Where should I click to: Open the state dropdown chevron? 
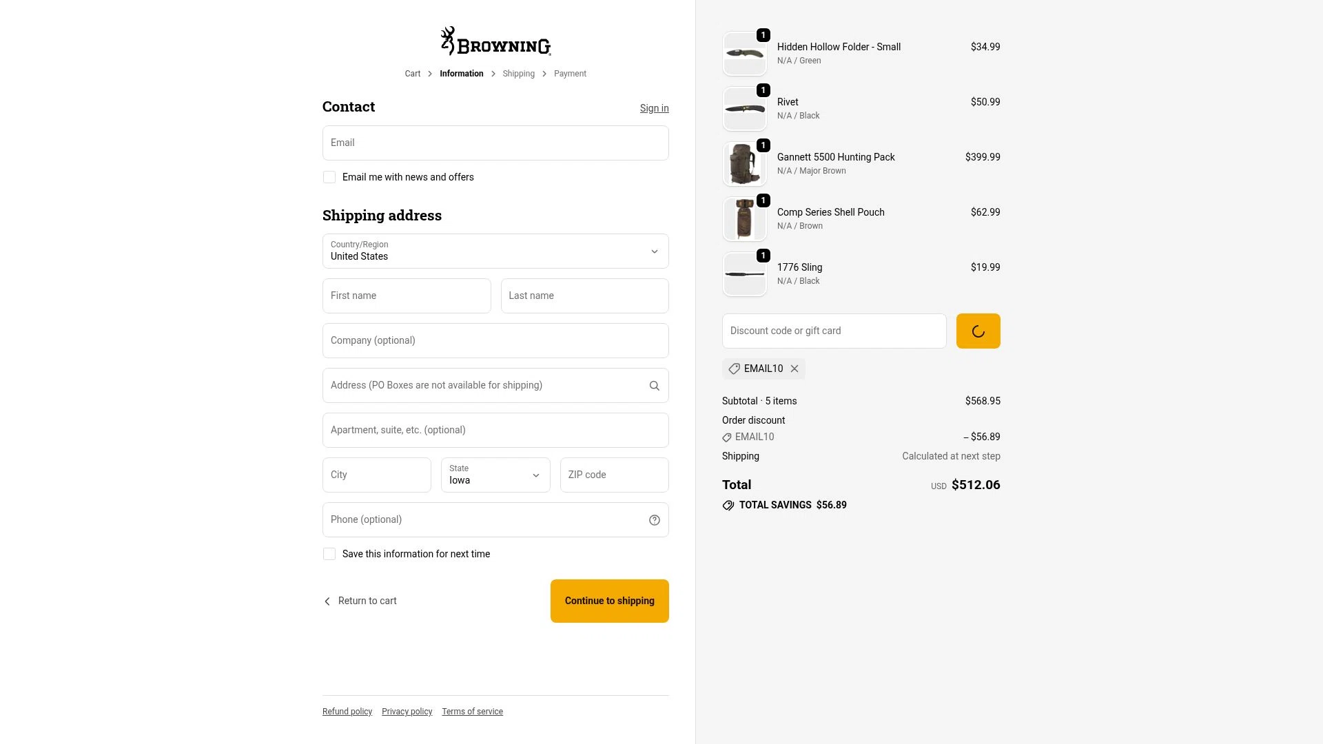(x=535, y=475)
